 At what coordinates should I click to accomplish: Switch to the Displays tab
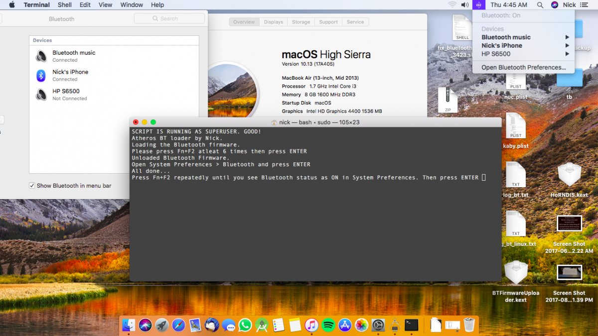coord(273,22)
